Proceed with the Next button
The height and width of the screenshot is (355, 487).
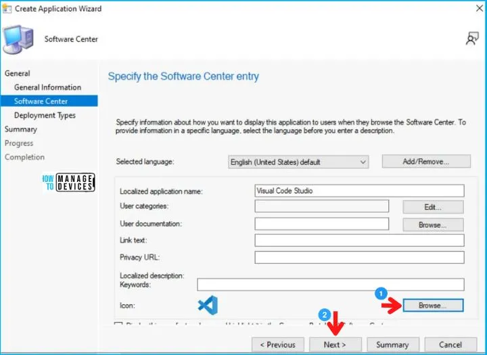[335, 345]
